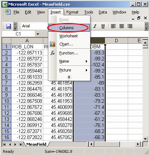Click cell 45.461854
Screen dimensions: 149x155
pyautogui.click(x=58, y=83)
